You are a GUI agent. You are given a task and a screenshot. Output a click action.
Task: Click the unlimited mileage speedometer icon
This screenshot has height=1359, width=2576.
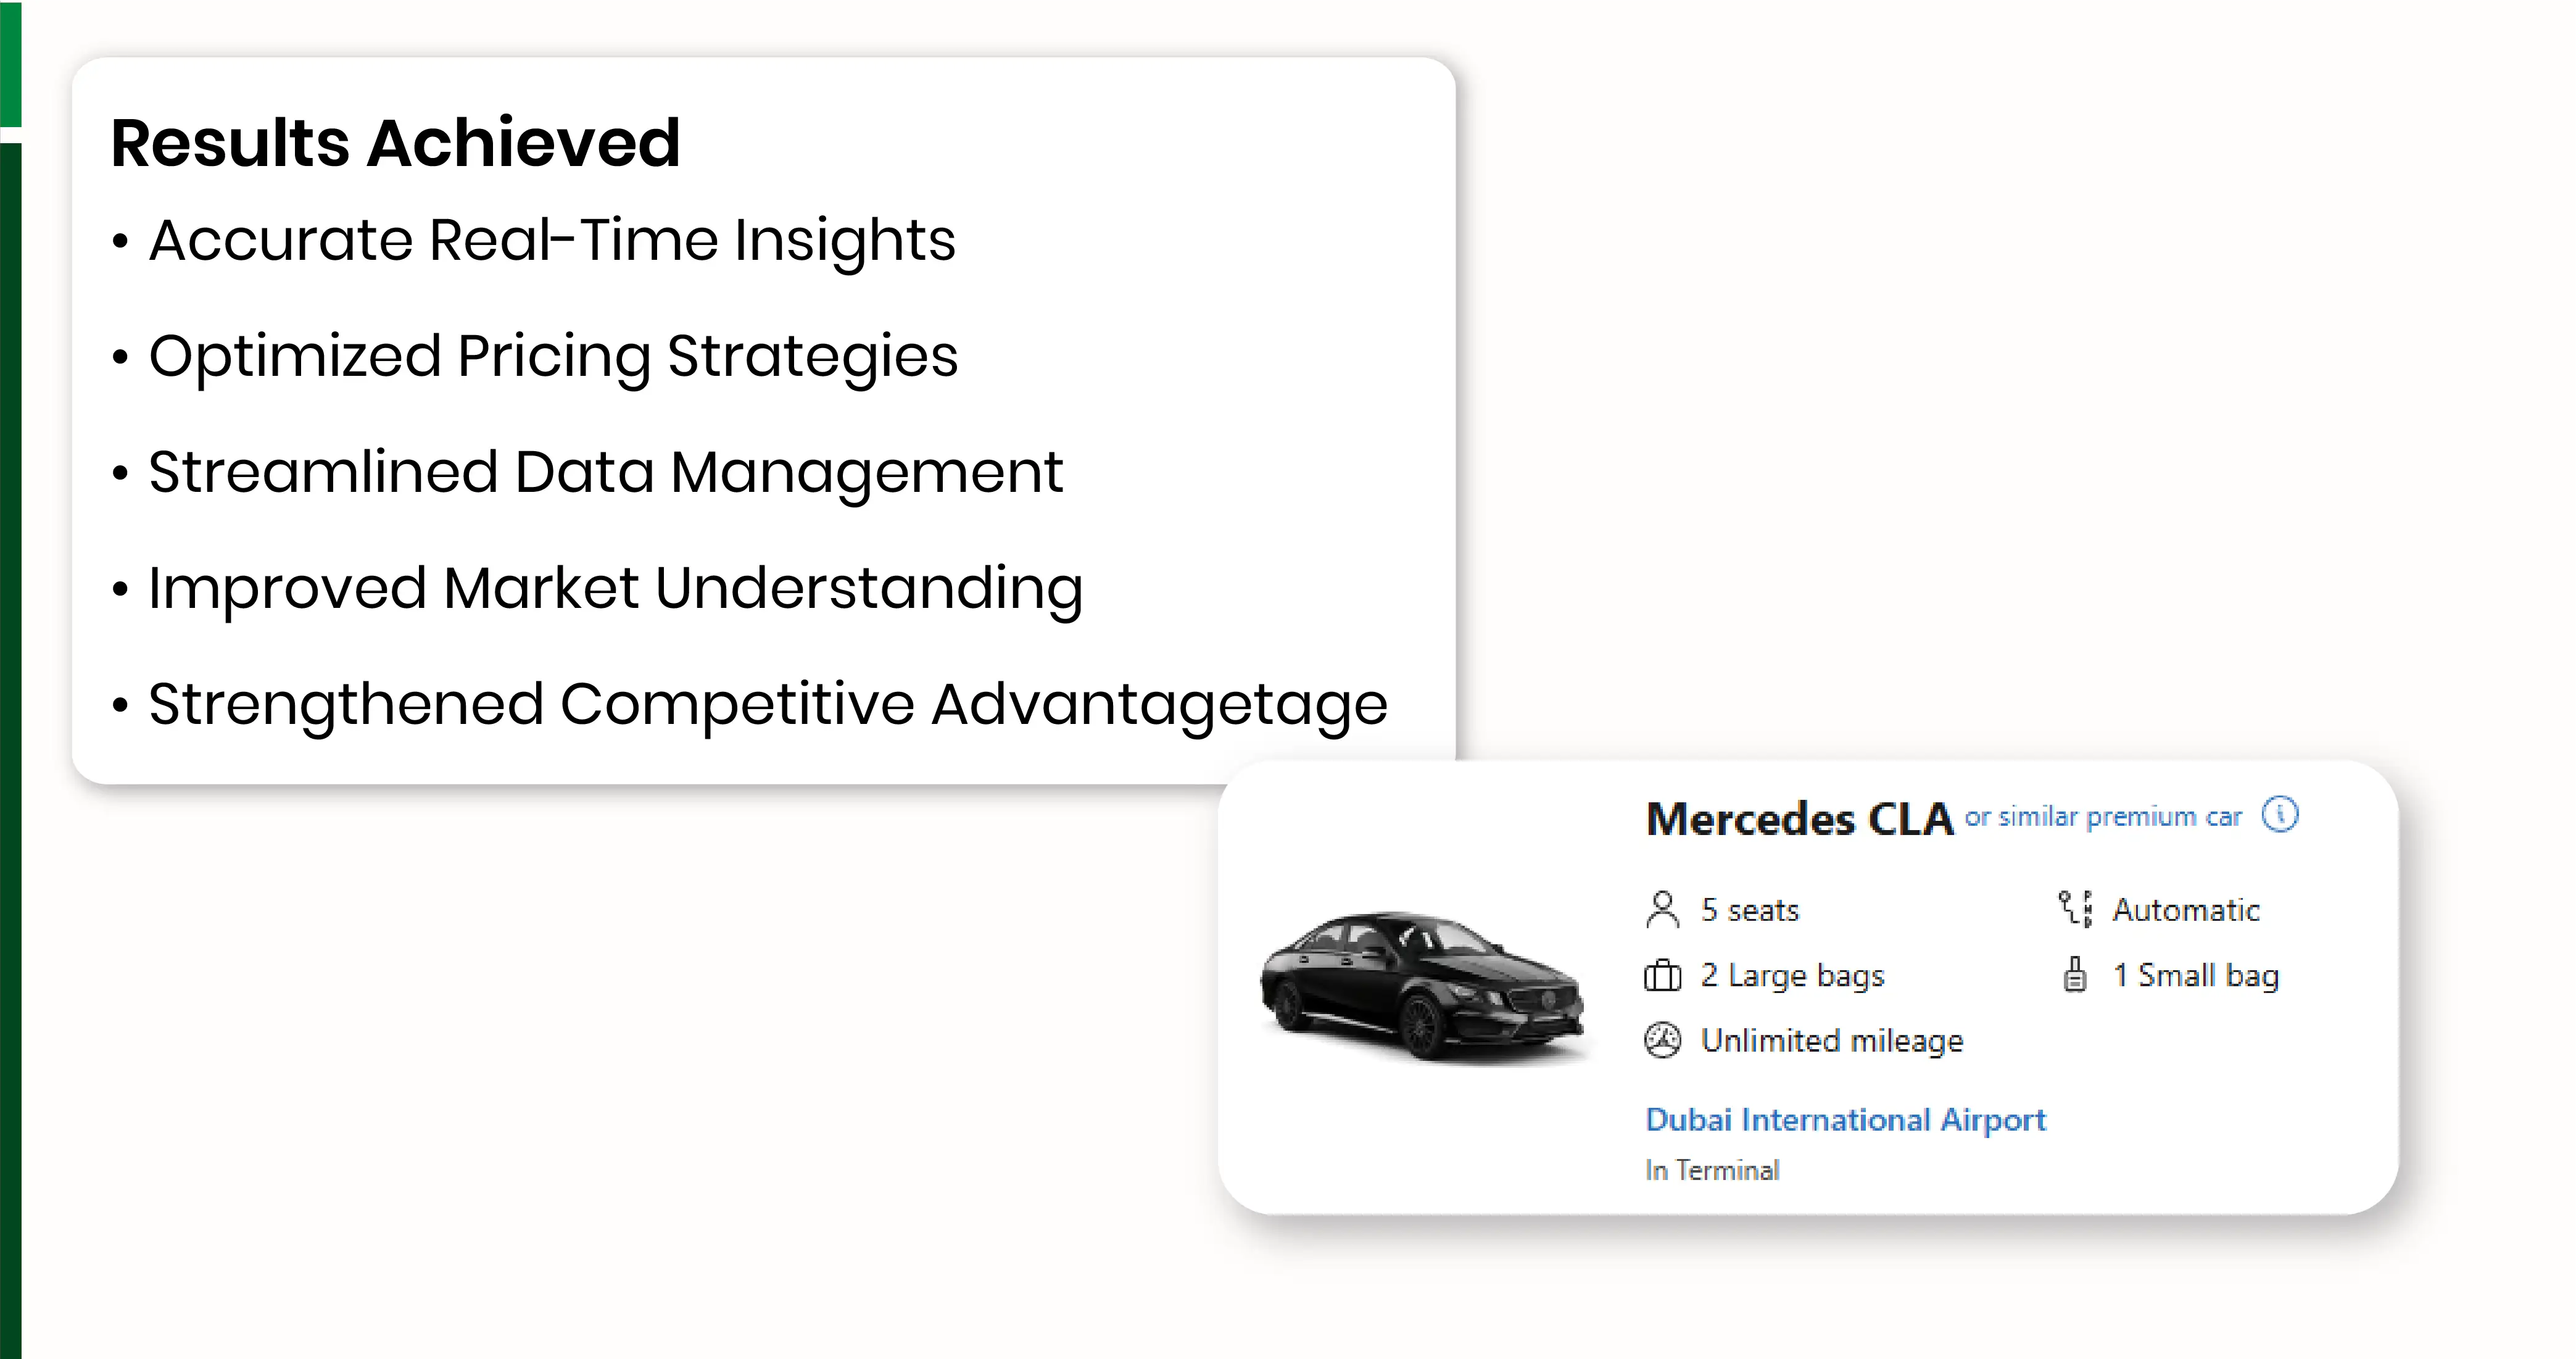[1662, 1040]
